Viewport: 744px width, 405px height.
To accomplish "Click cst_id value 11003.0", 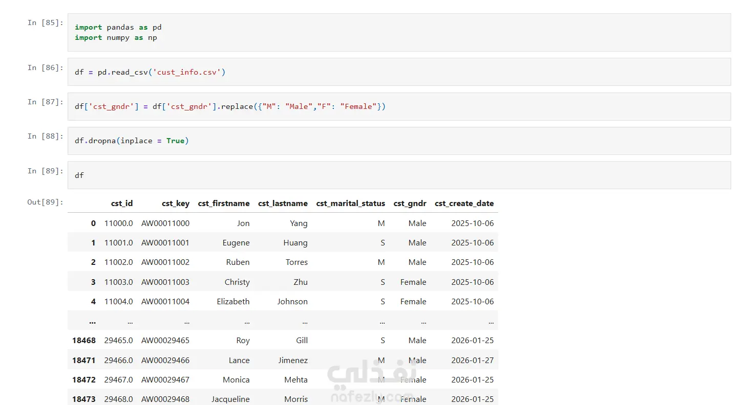I will pyautogui.click(x=119, y=282).
